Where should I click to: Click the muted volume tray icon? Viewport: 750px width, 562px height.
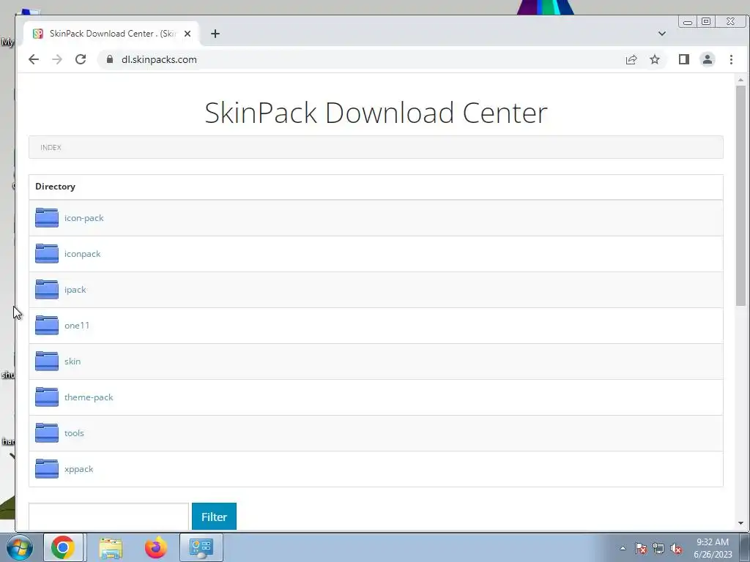coord(676,548)
